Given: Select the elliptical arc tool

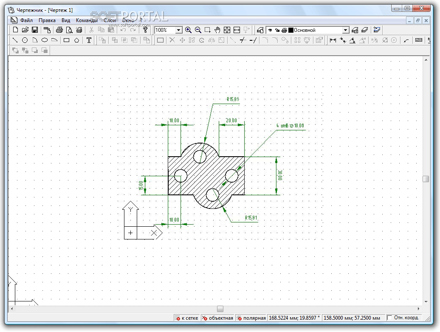Looking at the screenshot, I should coord(54,40).
